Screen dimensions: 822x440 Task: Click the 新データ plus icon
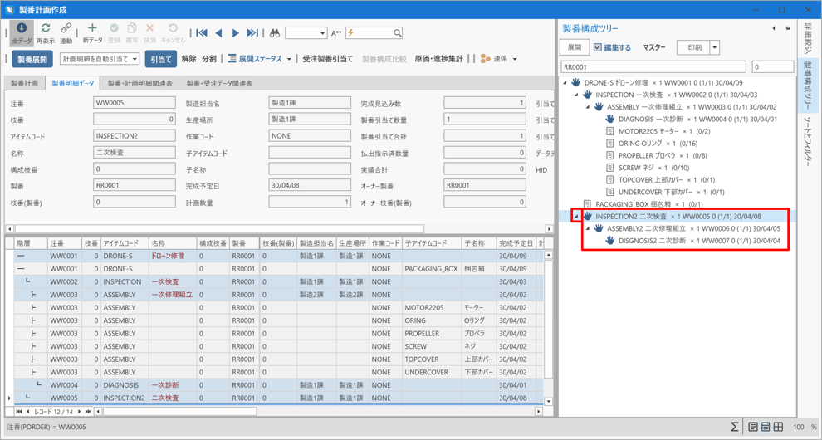coord(92,30)
